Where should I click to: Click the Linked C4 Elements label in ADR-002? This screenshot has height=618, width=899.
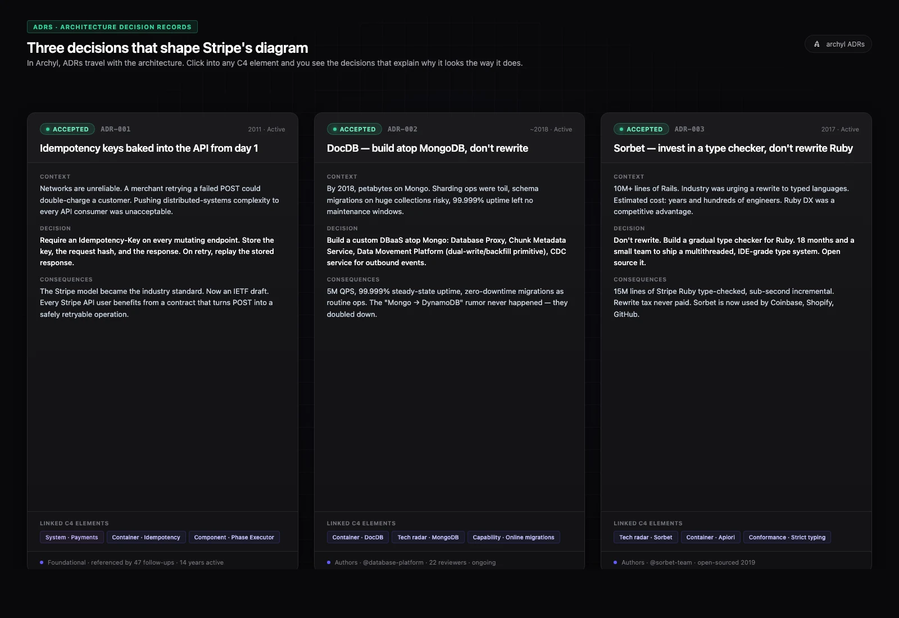(361, 524)
